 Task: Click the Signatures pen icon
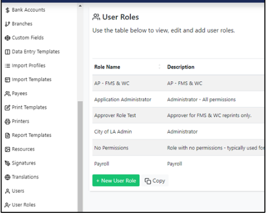click(x=7, y=163)
